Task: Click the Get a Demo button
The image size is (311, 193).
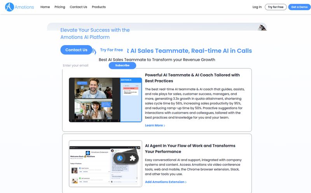Action: coord(299,7)
